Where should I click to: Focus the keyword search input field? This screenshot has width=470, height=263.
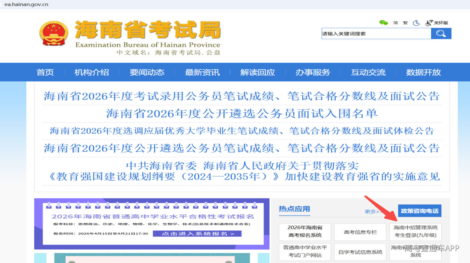pos(376,34)
